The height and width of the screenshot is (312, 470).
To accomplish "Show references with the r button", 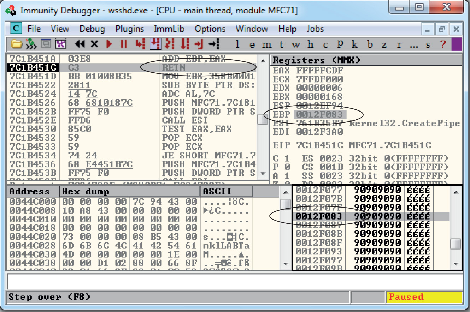I will 399,44.
